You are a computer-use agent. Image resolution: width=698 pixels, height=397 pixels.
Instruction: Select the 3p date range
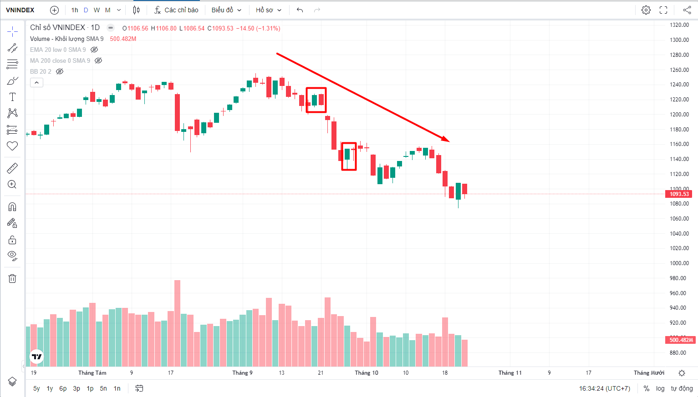[x=76, y=388]
